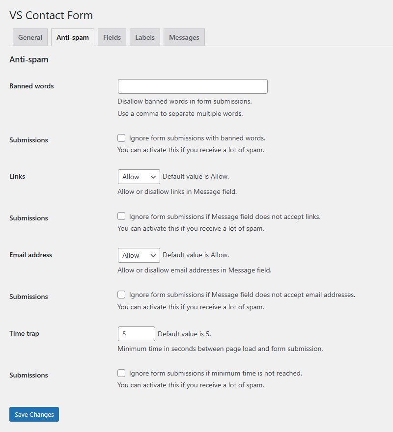393x432 pixels.
Task: Open the Links dropdown
Action: tap(139, 176)
